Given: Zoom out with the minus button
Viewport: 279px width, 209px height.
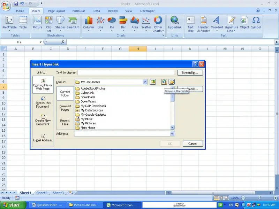Looking at the screenshot, I should coord(243,198).
